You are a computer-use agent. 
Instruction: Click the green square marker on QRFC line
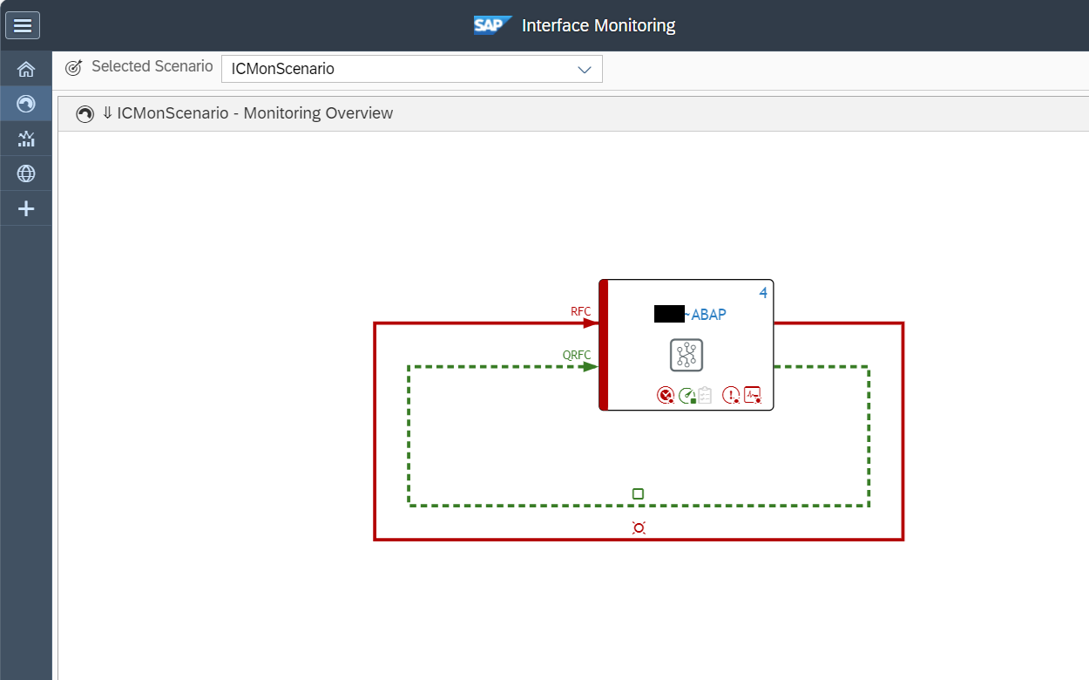[x=638, y=494]
